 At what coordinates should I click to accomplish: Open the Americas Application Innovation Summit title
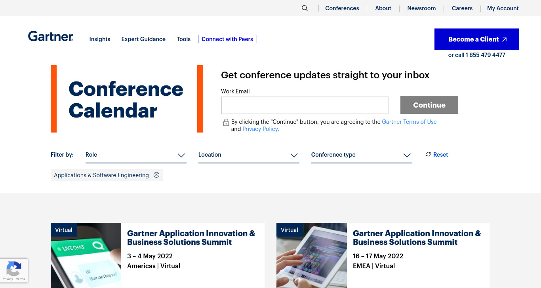click(191, 238)
